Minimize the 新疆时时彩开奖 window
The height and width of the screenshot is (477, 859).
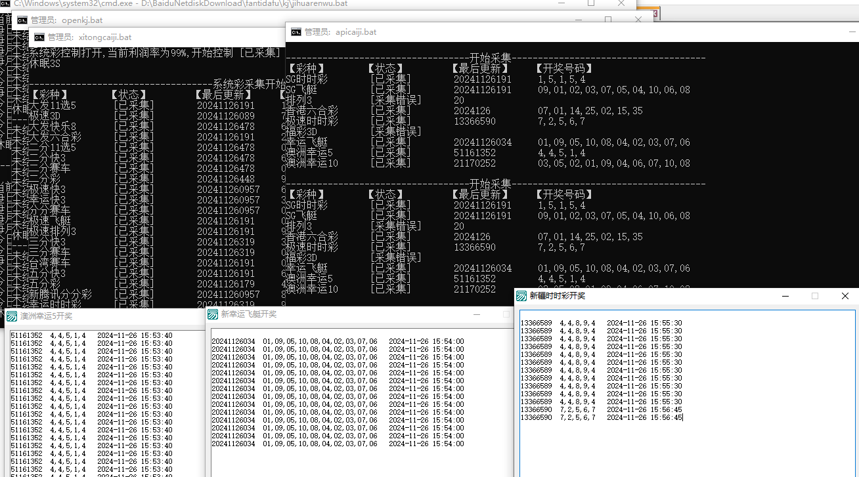pos(785,296)
